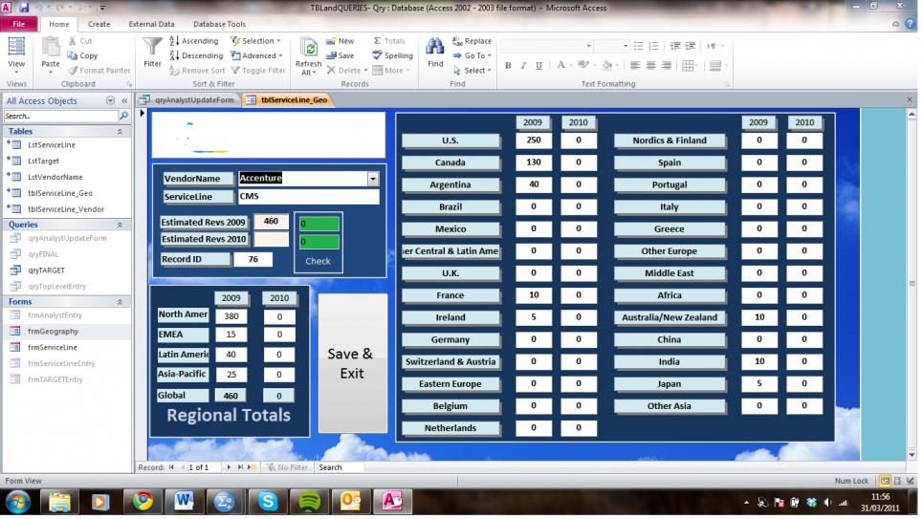The width and height of the screenshot is (923, 519).
Task: Switch to qryAnalystUpdateForm document tab
Action: pos(189,100)
